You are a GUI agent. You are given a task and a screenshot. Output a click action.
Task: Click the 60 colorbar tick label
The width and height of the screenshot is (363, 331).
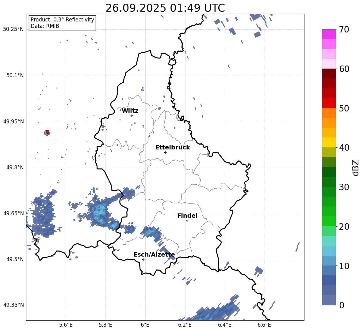[x=344, y=69]
